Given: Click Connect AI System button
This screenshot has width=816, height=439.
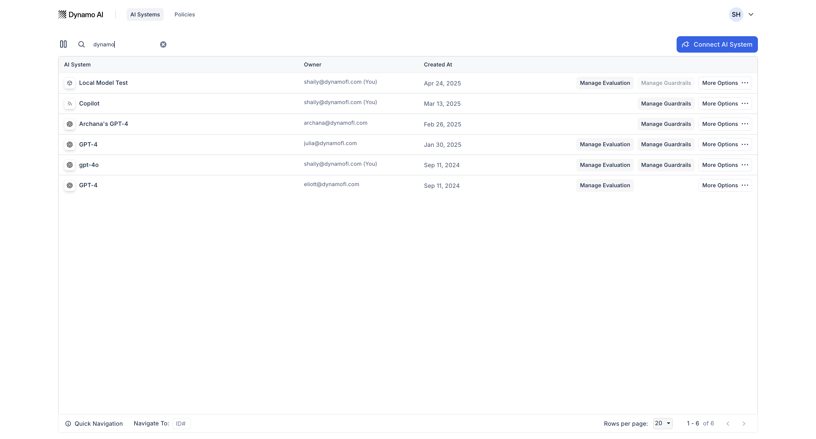Looking at the screenshot, I should pos(717,44).
